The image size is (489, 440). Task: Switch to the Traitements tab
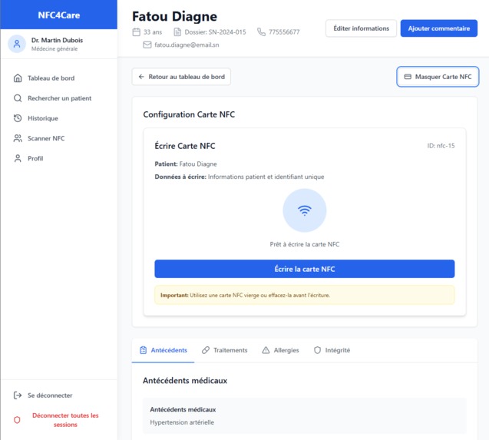(224, 350)
